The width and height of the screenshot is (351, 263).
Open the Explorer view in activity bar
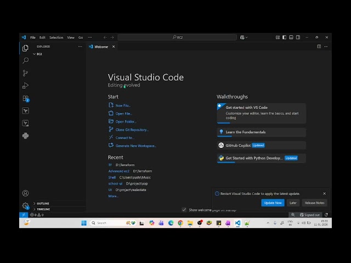[x=25, y=48]
